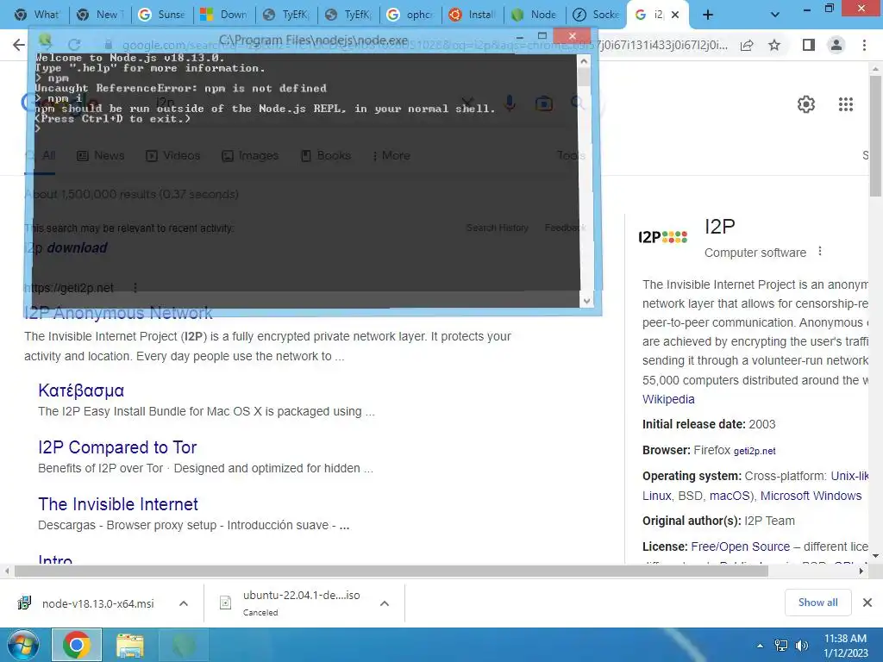Open the Wikipedia link in I2P panel
Image resolution: width=883 pixels, height=662 pixels.
pyautogui.click(x=668, y=399)
